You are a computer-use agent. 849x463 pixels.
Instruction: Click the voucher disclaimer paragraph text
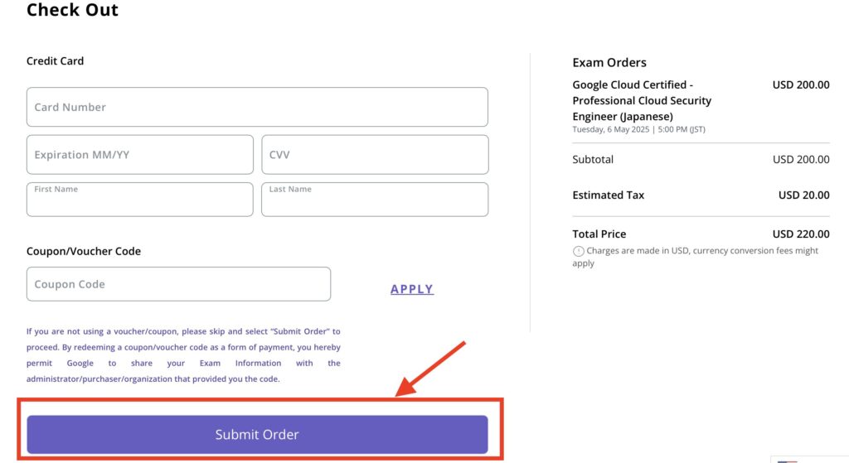pos(183,354)
